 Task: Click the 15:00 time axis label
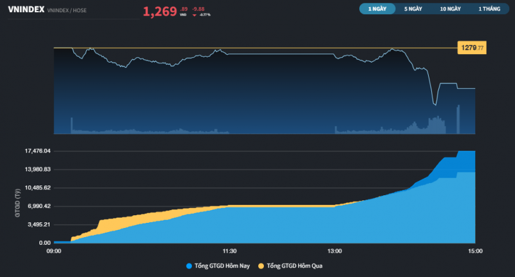coord(475,251)
